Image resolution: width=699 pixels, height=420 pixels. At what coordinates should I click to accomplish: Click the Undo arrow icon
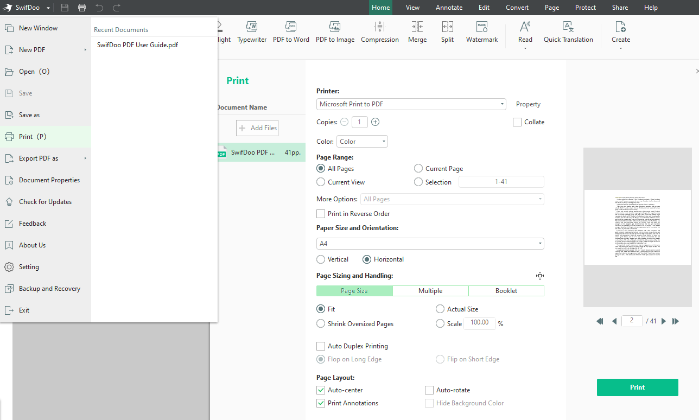click(99, 8)
